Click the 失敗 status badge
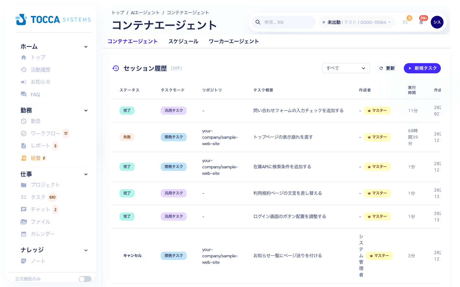Image resolution: width=460 pixels, height=287 pixels. pyautogui.click(x=127, y=137)
